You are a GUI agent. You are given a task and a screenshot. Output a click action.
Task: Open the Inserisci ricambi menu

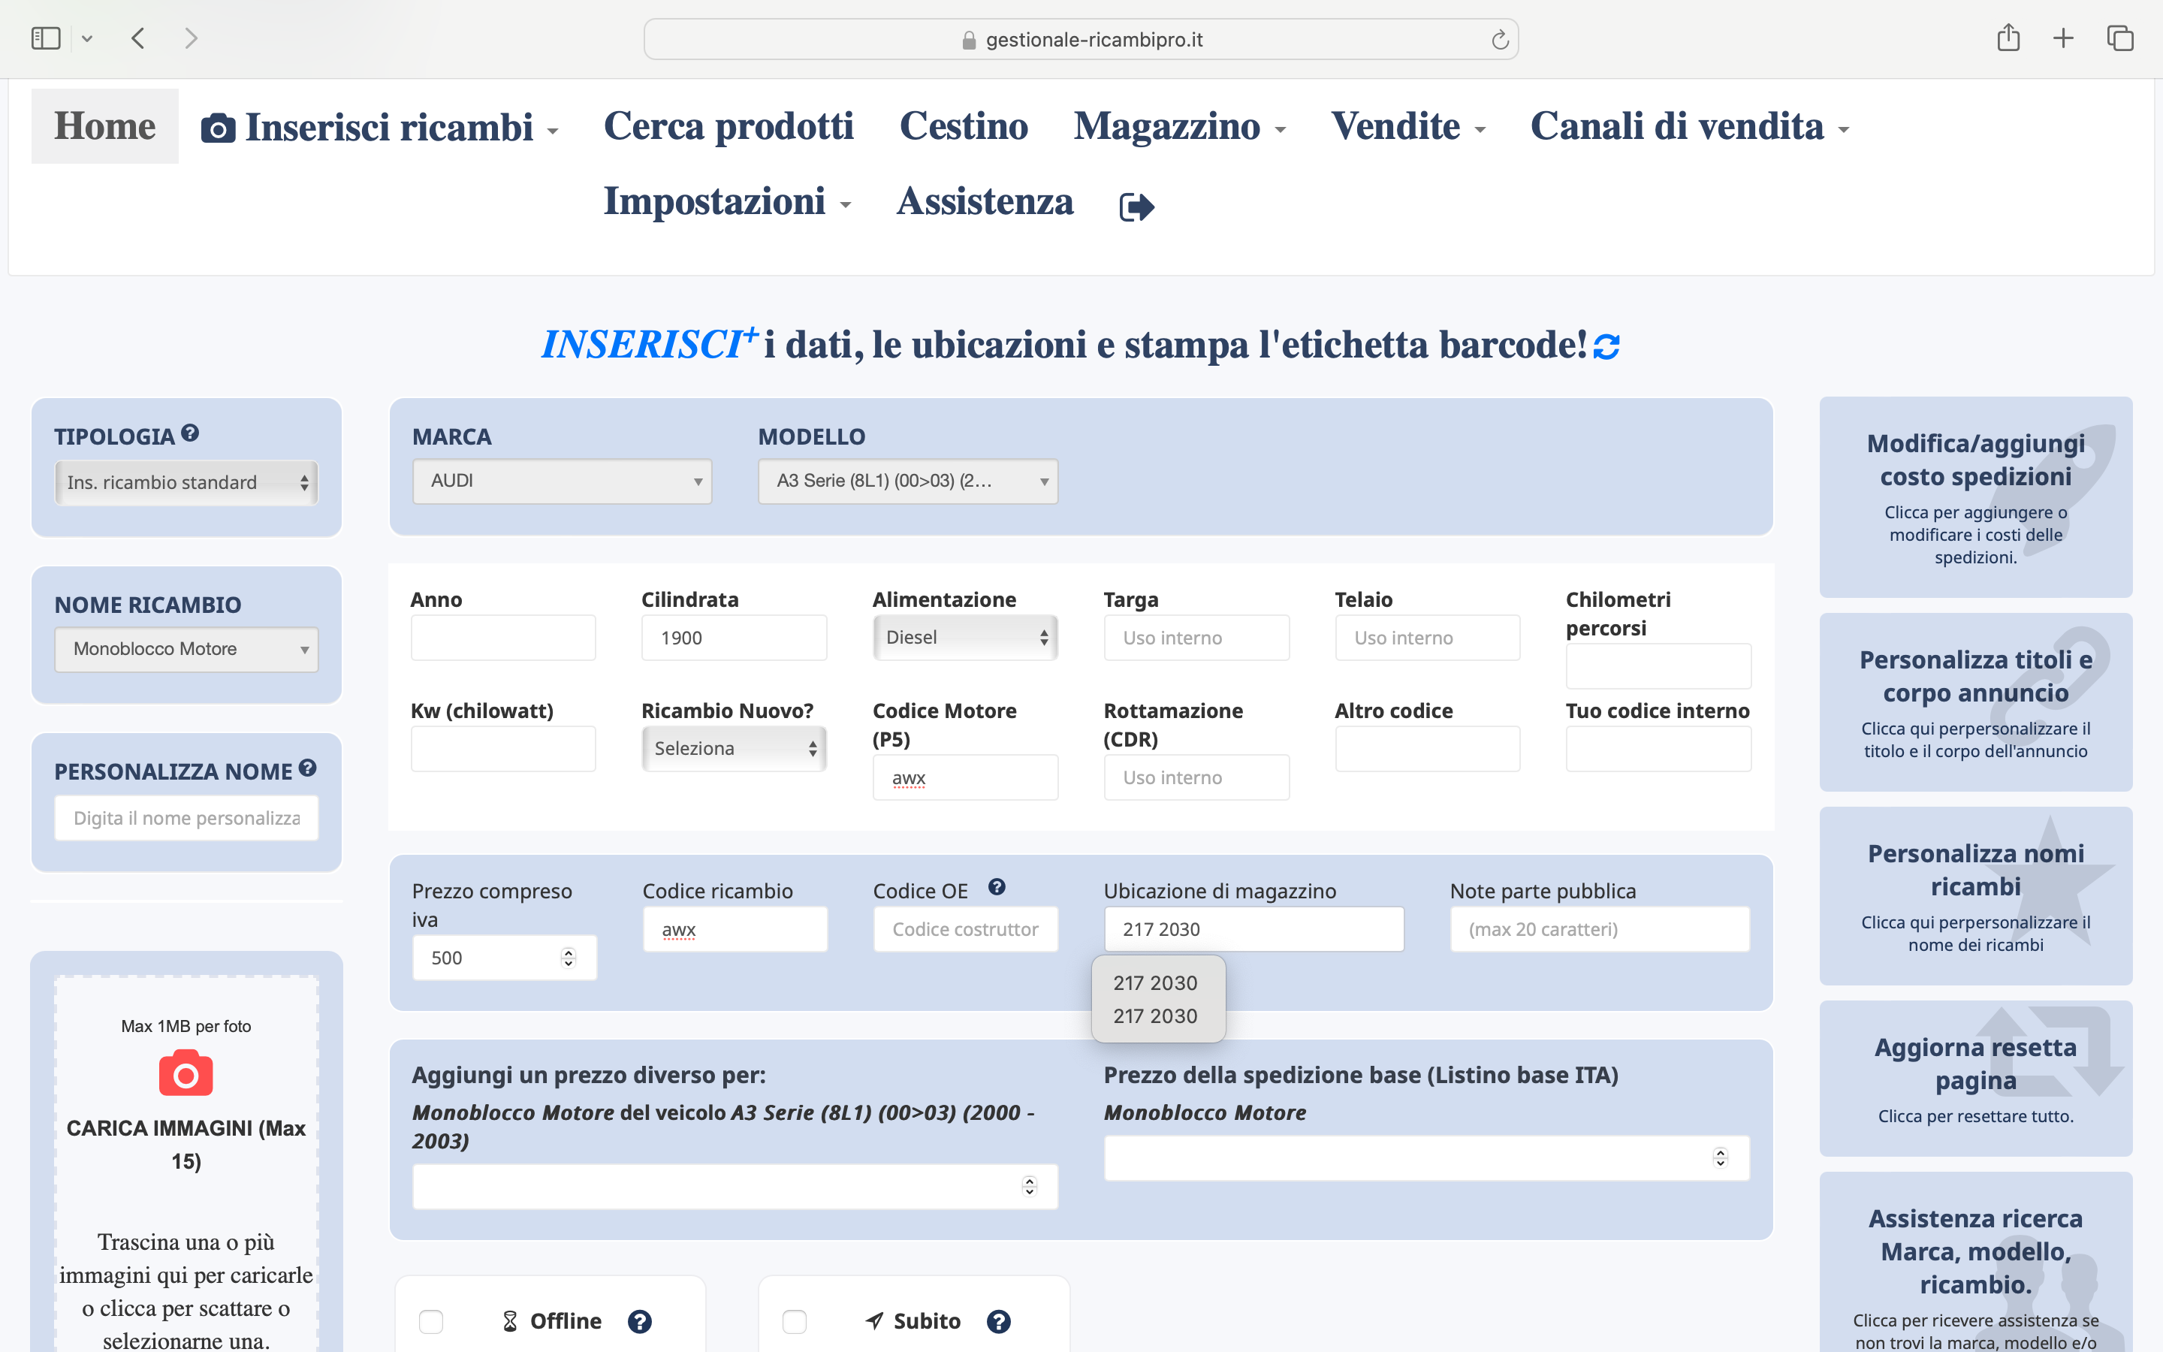[x=380, y=127]
